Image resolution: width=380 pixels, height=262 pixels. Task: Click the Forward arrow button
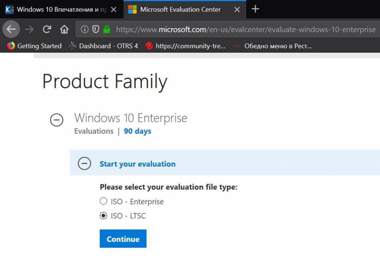coord(29,30)
